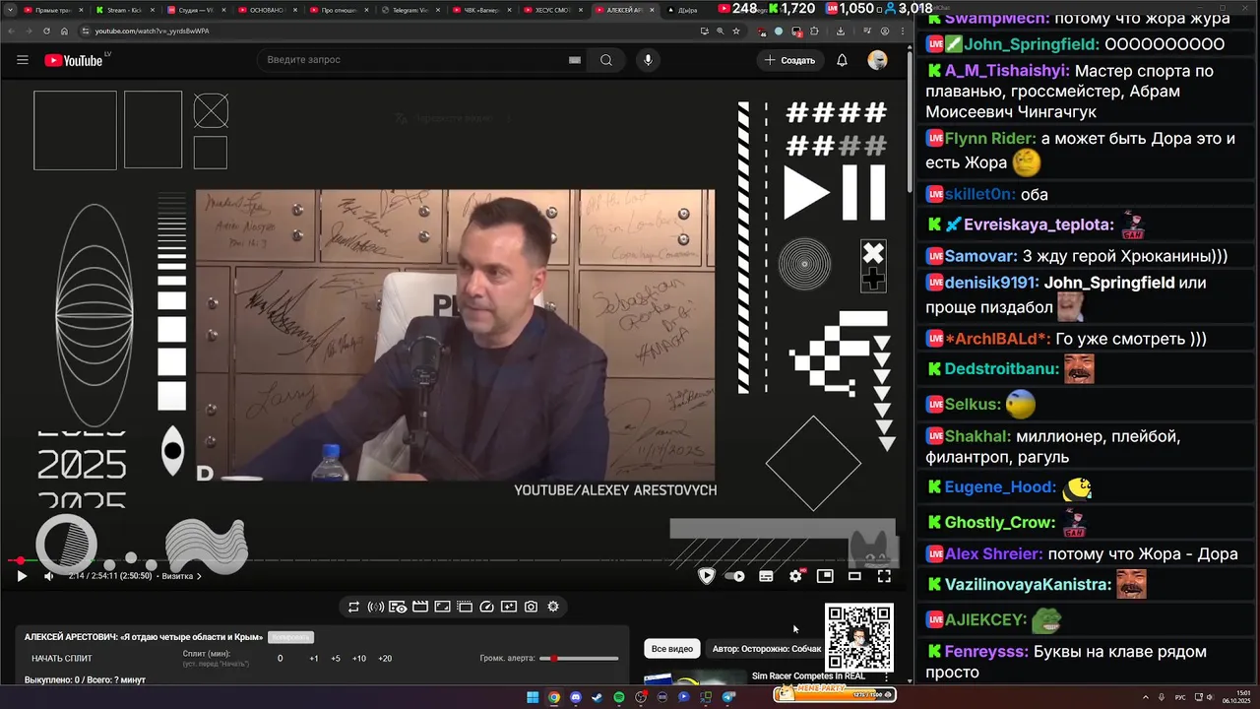Bookmark this page with the star icon
Image resolution: width=1260 pixels, height=709 pixels.
(736, 31)
